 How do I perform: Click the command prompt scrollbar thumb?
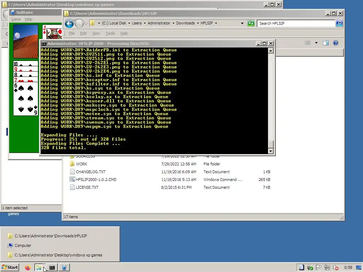pyautogui.click(x=270, y=144)
